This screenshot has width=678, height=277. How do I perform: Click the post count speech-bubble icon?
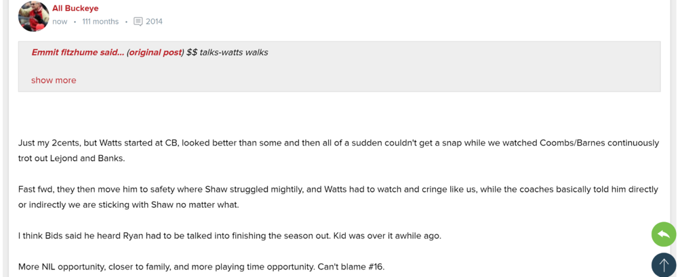138,22
